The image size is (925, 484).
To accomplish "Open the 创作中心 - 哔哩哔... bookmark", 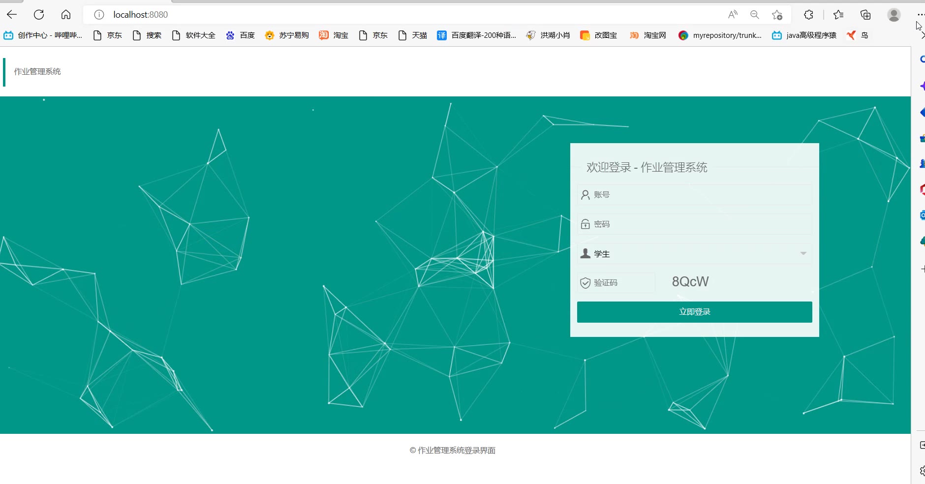I will coord(43,35).
